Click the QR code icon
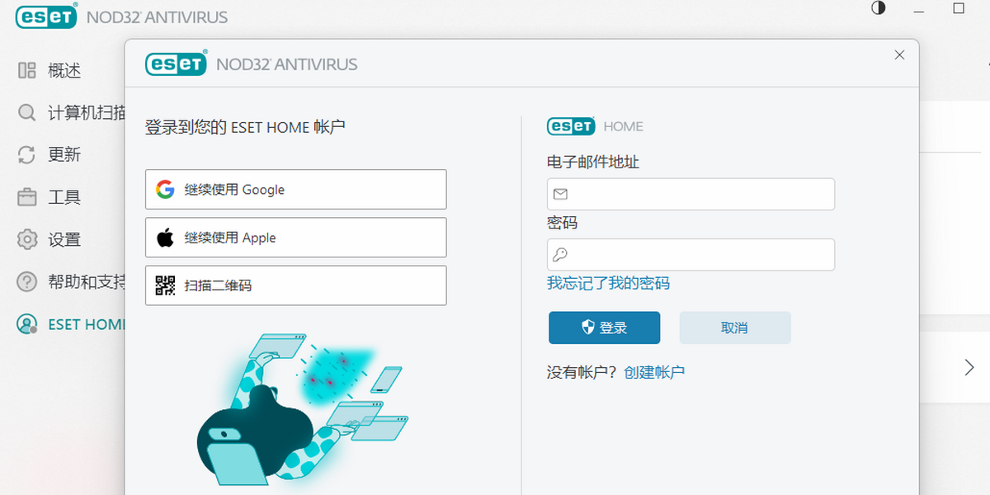Image resolution: width=990 pixels, height=495 pixels. tap(165, 285)
